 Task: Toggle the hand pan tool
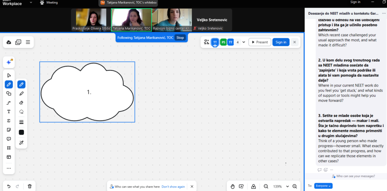pos(233,186)
